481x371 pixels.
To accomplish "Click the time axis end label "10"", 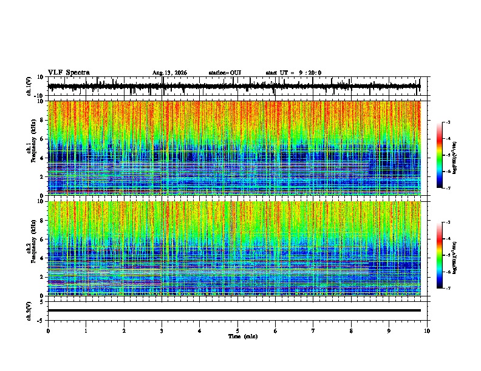I will [x=427, y=331].
